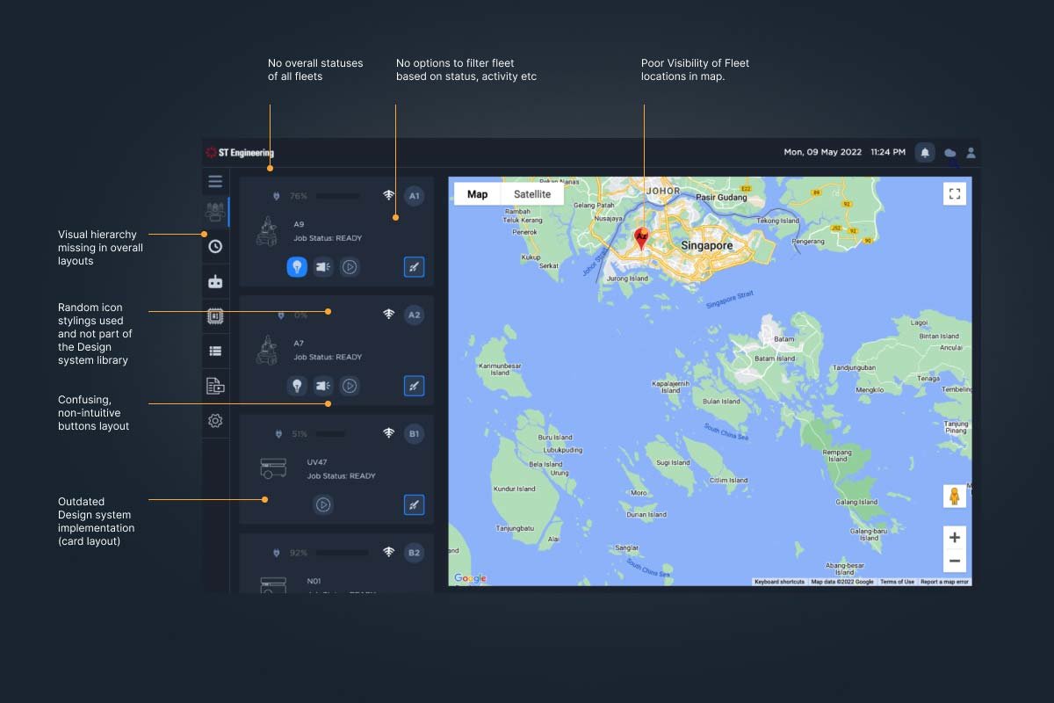Toggle fullscreen map view
This screenshot has height=703, width=1054.
[x=954, y=194]
